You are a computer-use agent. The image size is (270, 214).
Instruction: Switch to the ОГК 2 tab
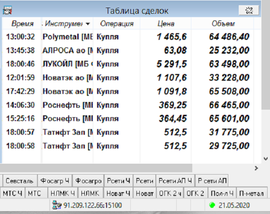click(196, 193)
